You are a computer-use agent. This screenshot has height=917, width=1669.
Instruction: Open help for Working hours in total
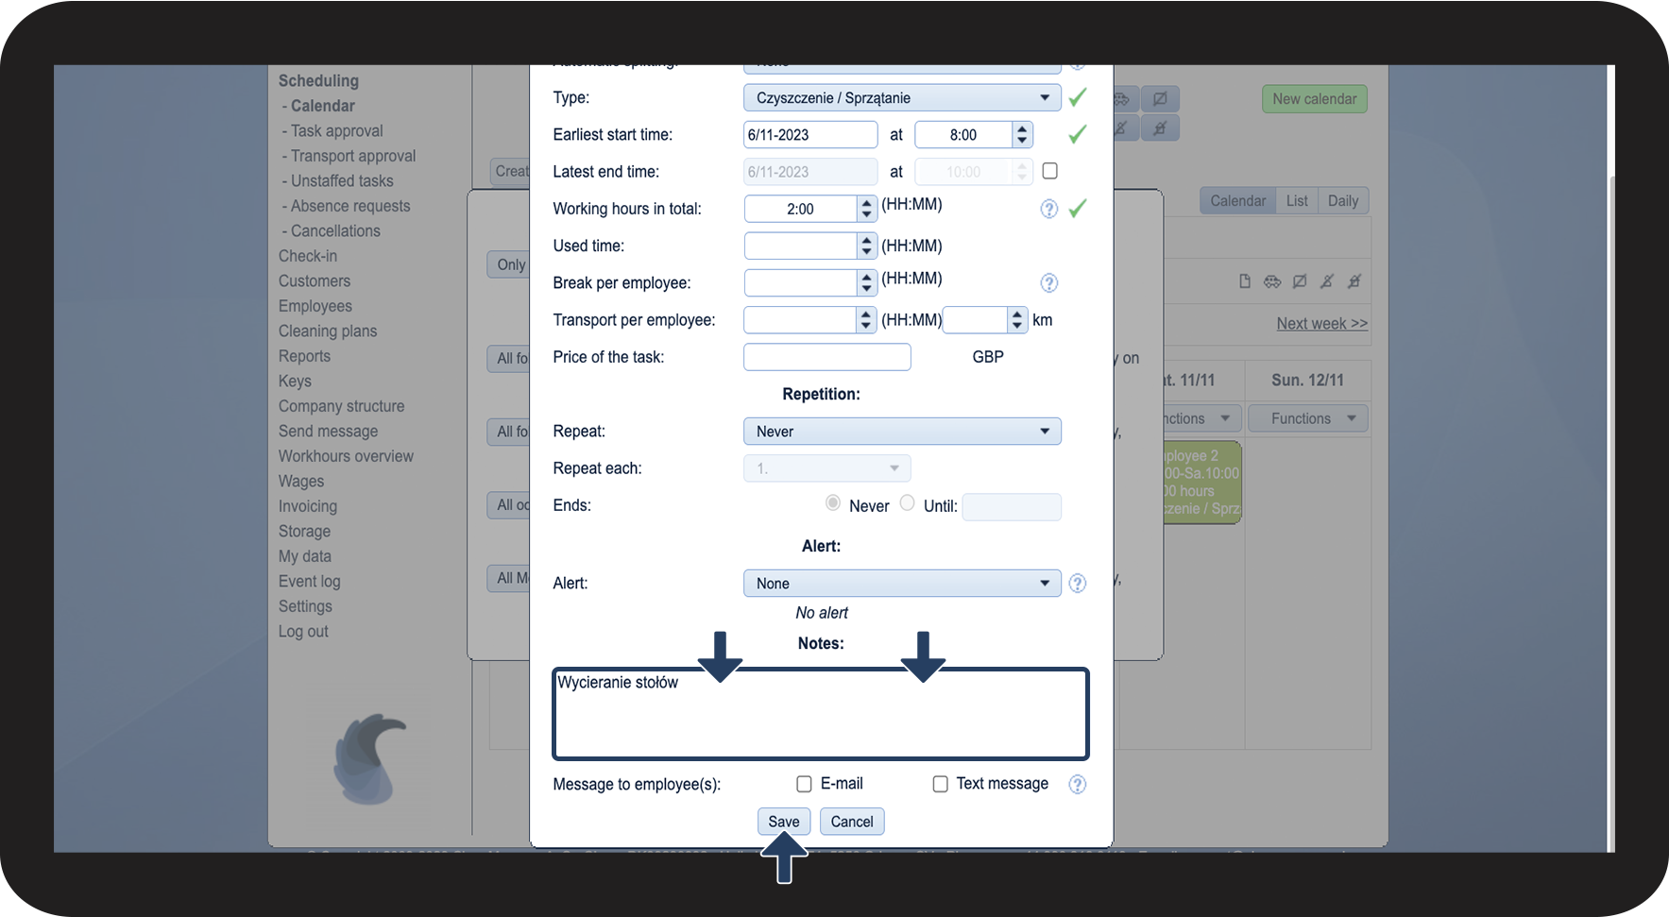pos(1048,209)
